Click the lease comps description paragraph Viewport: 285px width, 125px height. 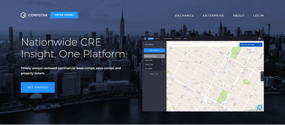[71, 71]
